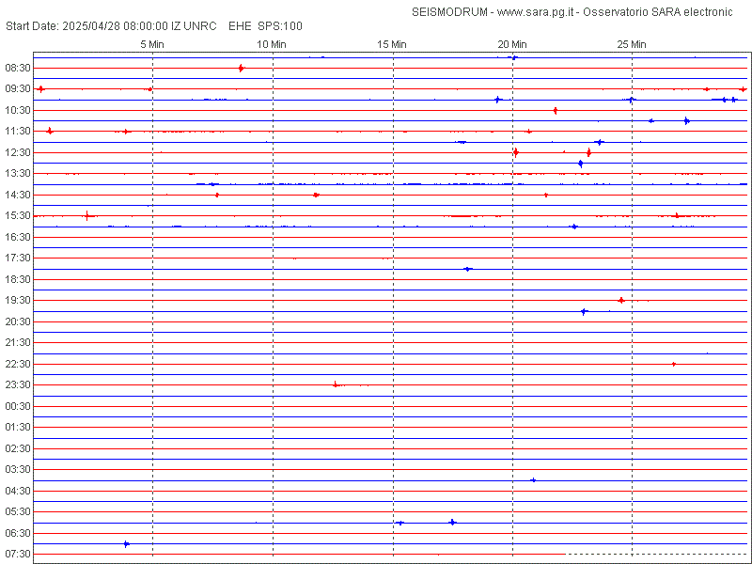Click the blue spike between 17:30 and 18:30
This screenshot has width=752, height=564.
467,269
